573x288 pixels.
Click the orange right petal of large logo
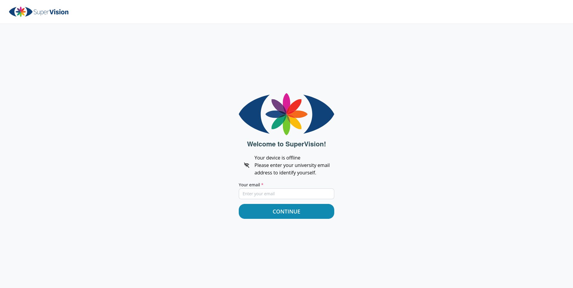click(297, 114)
